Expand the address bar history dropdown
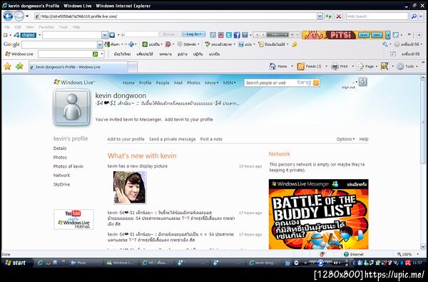Image resolution: width=428 pixels, height=282 pixels. coord(320,16)
